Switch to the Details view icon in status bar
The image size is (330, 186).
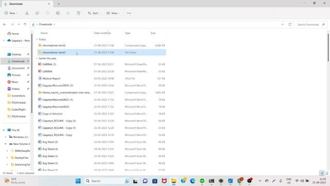322,173
